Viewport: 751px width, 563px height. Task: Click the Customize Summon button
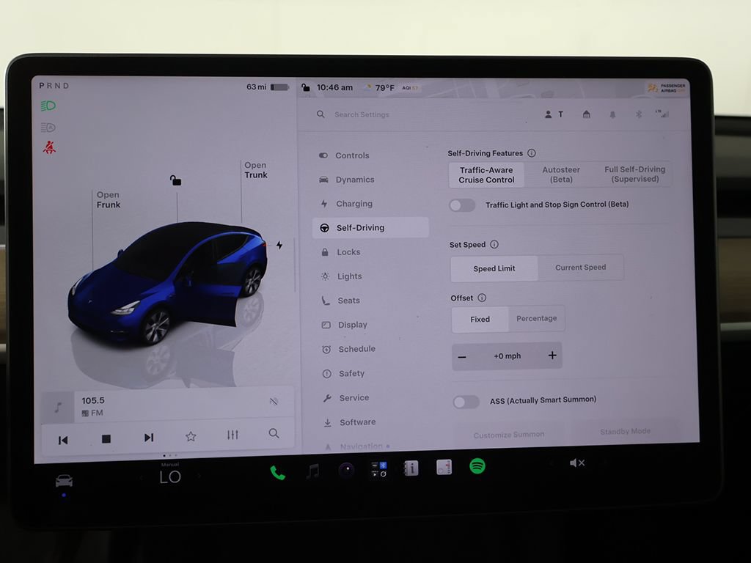click(x=509, y=435)
